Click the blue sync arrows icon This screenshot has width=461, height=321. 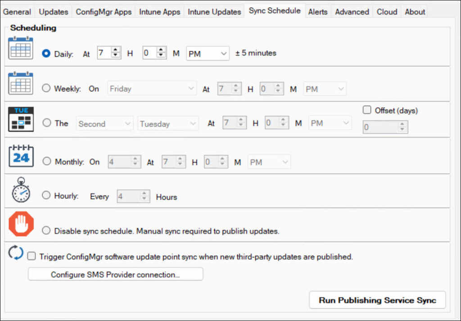16,253
